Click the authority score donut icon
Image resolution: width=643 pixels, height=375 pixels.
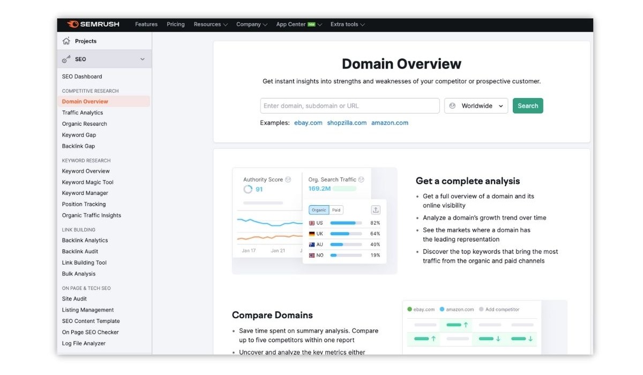(x=248, y=189)
